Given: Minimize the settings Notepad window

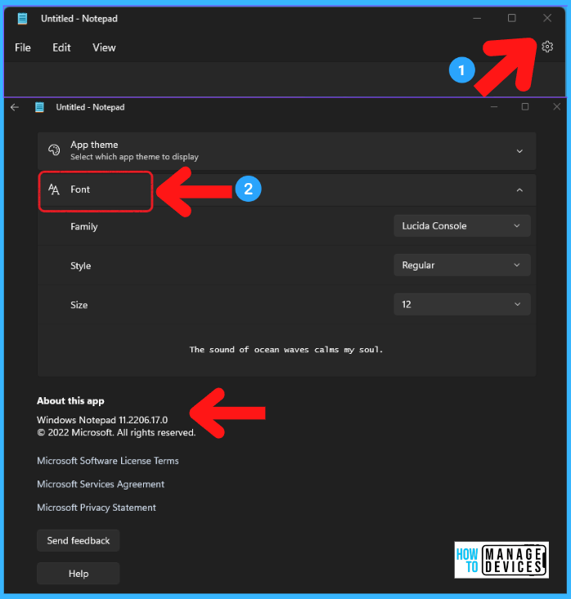Looking at the screenshot, I should tap(494, 107).
